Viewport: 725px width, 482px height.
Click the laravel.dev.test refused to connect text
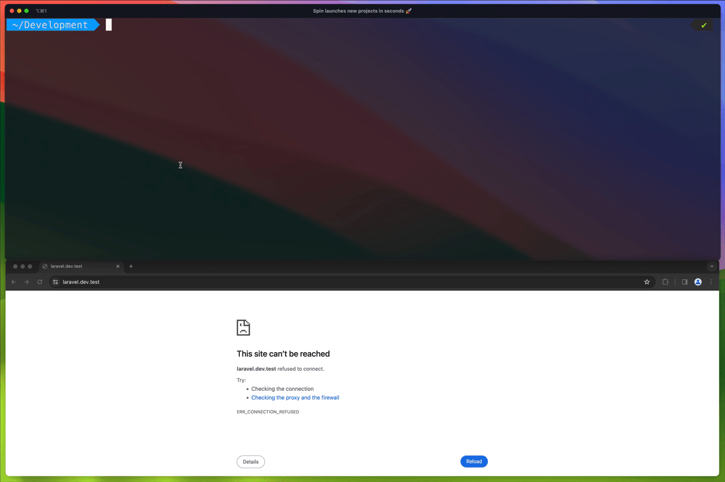click(281, 369)
